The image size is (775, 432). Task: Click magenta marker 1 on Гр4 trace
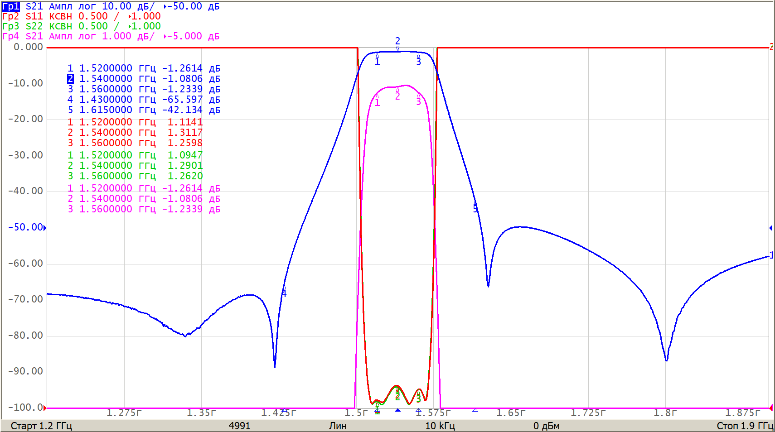point(377,102)
